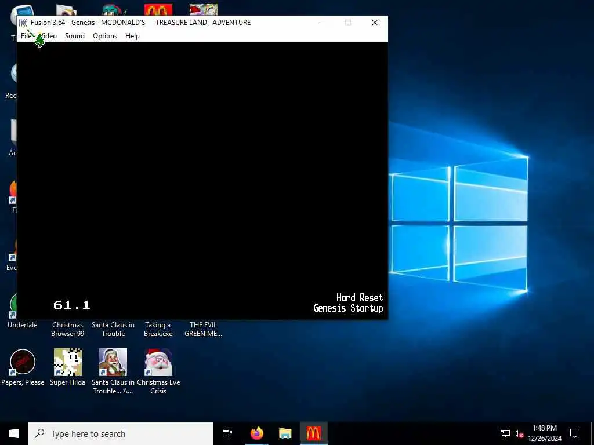
Task: Open Task View from the taskbar
Action: pos(227,433)
